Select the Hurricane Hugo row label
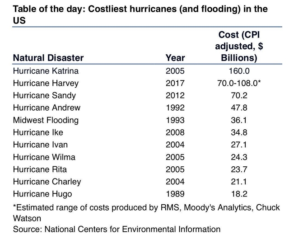 click(x=42, y=194)
